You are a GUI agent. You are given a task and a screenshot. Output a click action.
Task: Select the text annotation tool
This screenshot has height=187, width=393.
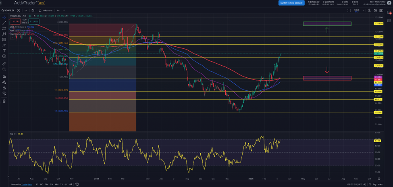tap(4, 51)
